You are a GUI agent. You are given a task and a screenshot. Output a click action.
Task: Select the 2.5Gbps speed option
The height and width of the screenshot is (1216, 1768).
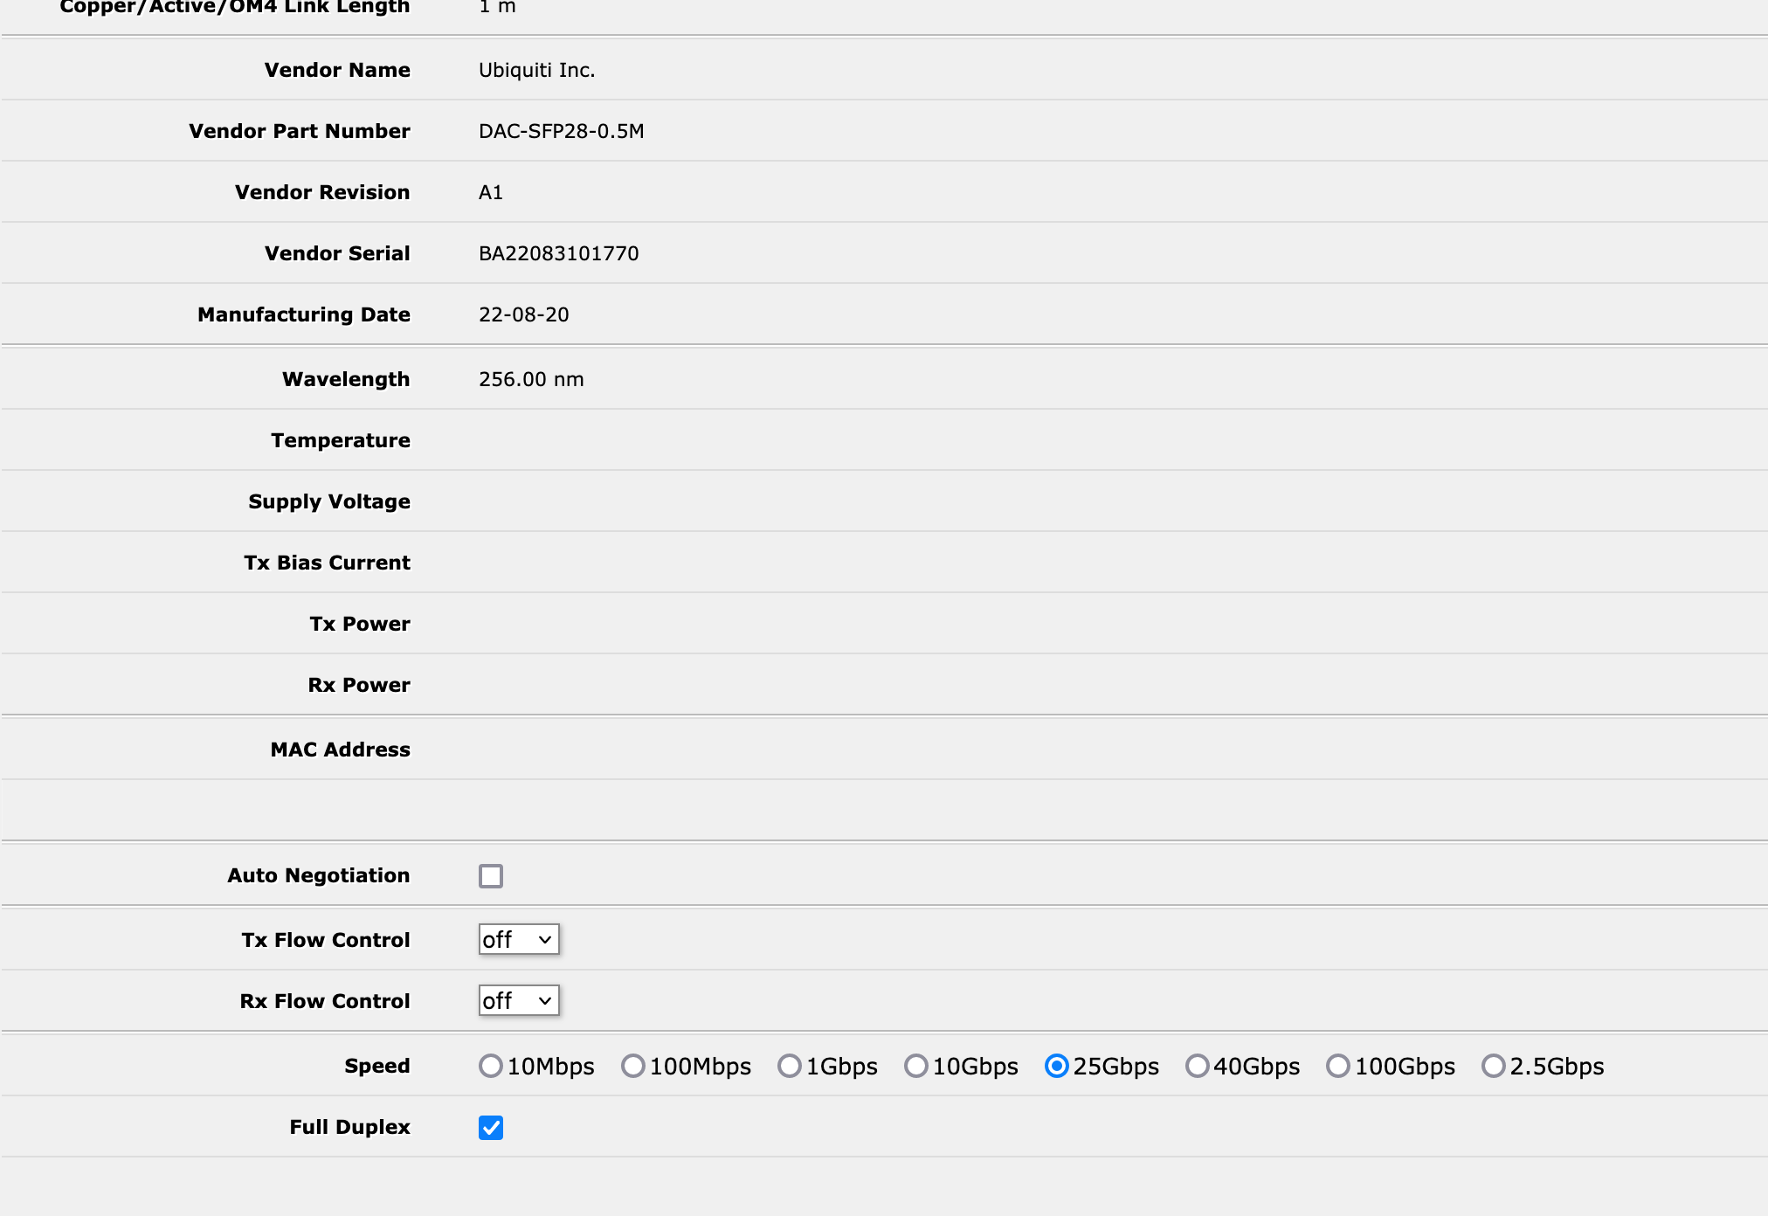click(x=1494, y=1066)
